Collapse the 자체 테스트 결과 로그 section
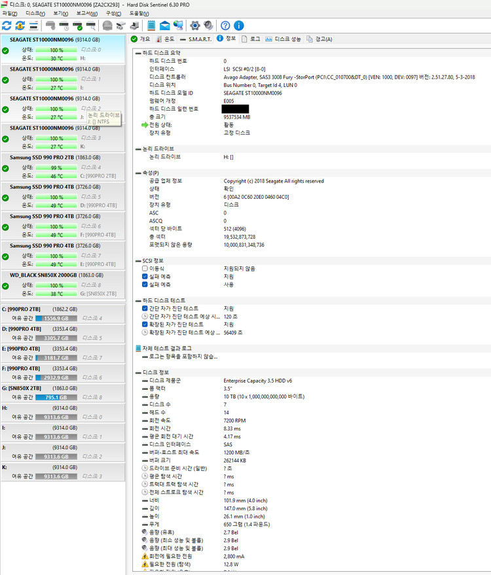This screenshot has height=575, width=491. [138, 349]
